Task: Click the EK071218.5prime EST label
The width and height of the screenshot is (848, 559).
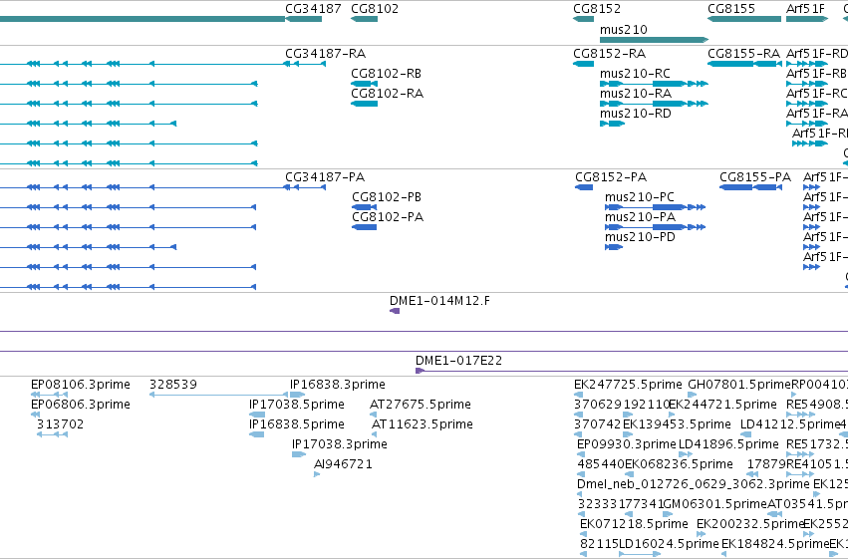Action: pyautogui.click(x=634, y=524)
